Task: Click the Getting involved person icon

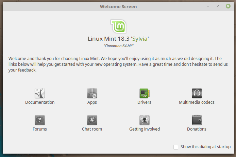Action: 144,120
